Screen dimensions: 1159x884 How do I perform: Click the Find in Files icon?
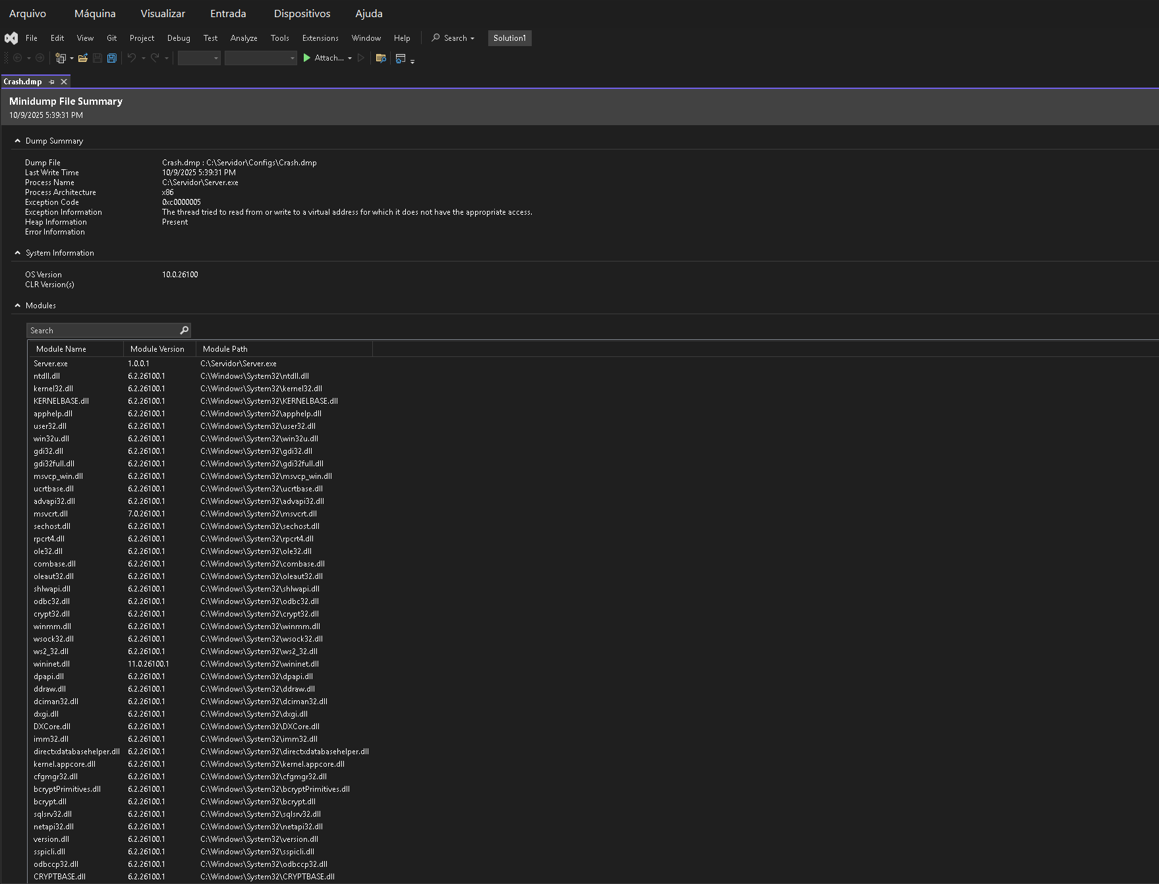point(380,59)
